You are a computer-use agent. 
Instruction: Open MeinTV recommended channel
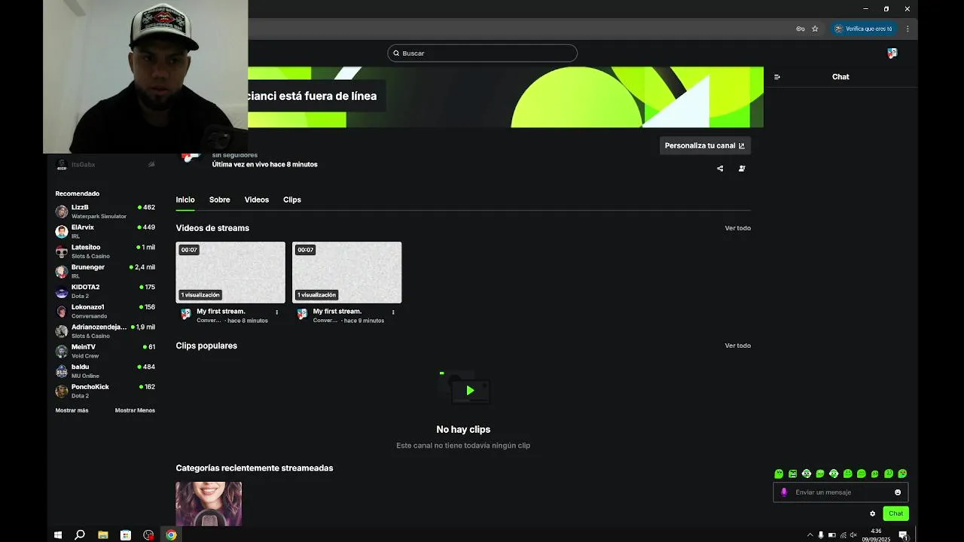tap(105, 351)
